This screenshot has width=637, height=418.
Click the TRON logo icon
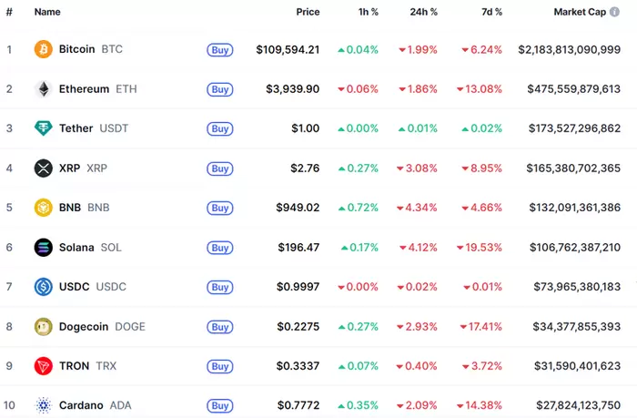43,366
